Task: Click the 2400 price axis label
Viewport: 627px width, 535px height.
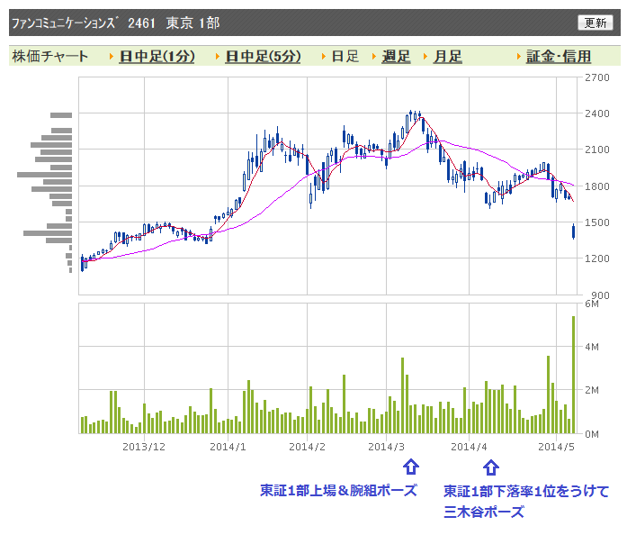Action: point(597,113)
